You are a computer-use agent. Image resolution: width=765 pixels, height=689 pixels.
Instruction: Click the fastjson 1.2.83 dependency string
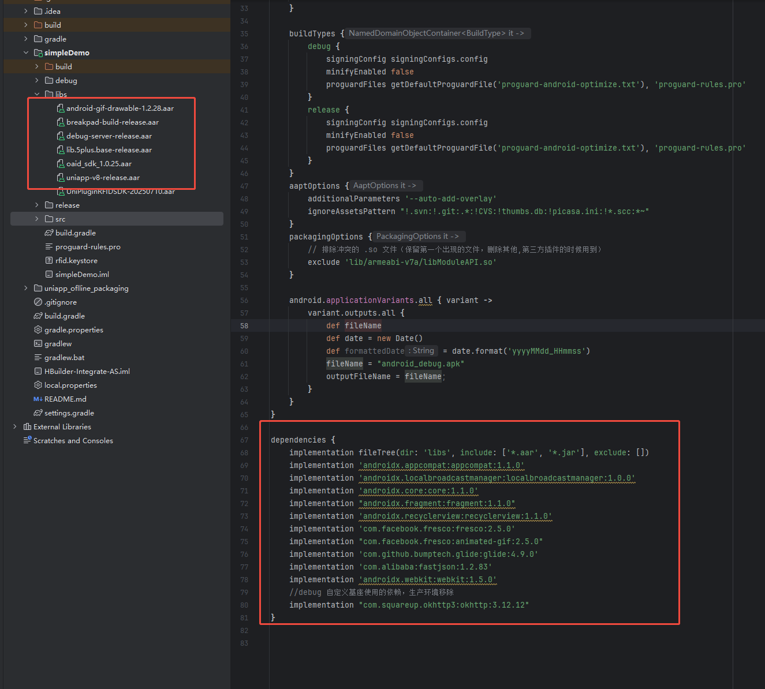[x=426, y=567]
